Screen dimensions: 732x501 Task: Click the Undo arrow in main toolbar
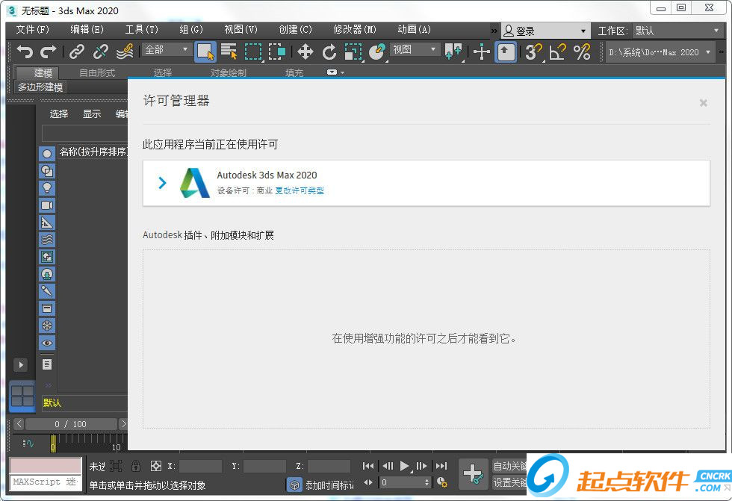click(25, 52)
